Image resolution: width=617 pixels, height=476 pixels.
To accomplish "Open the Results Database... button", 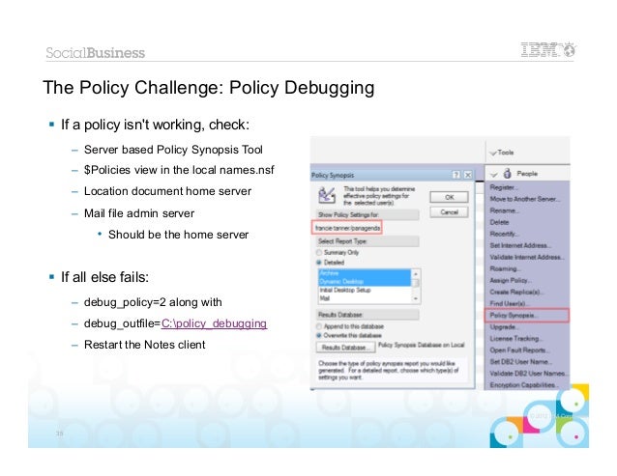I will [345, 348].
